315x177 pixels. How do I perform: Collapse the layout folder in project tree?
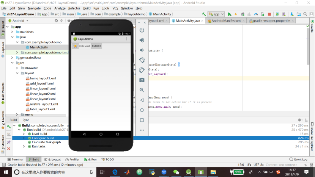[17, 73]
